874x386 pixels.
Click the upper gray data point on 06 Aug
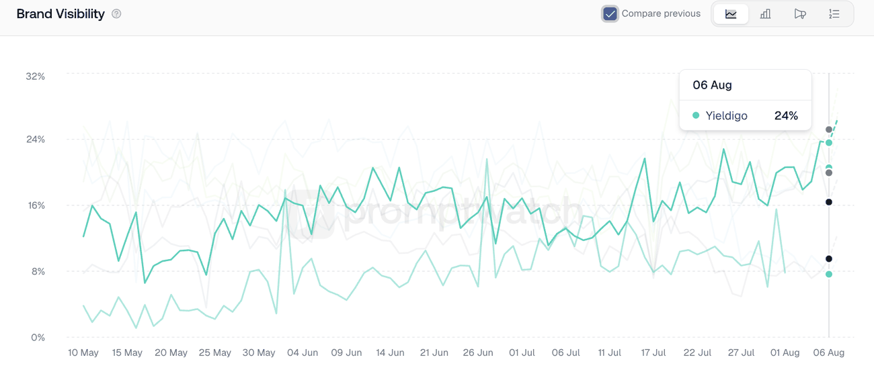(x=829, y=130)
